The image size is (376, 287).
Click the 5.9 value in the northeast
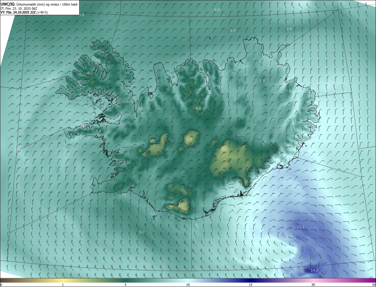click(262, 81)
